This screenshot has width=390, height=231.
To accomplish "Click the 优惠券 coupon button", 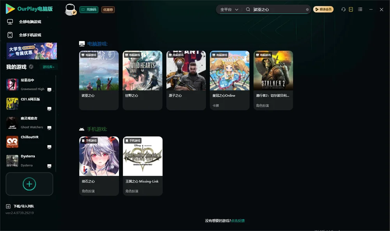I will [108, 10].
